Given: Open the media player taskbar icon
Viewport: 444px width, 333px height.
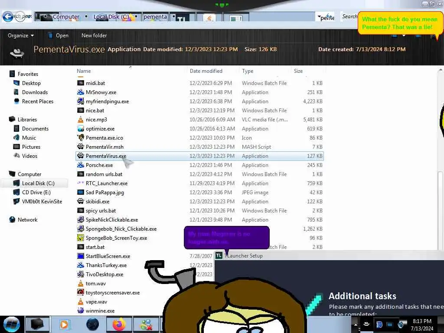Looking at the screenshot, I should tap(64, 324).
